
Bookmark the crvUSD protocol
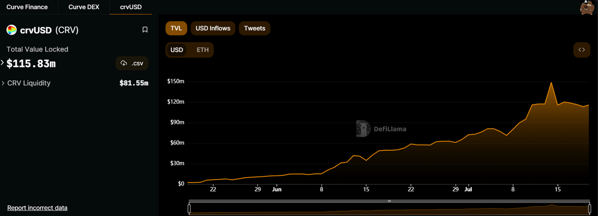pos(145,30)
